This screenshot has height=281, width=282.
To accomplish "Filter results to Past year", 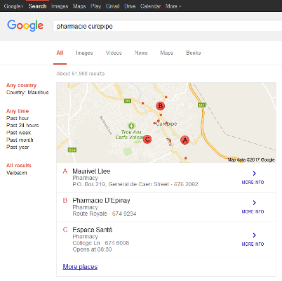I will 18,148.
